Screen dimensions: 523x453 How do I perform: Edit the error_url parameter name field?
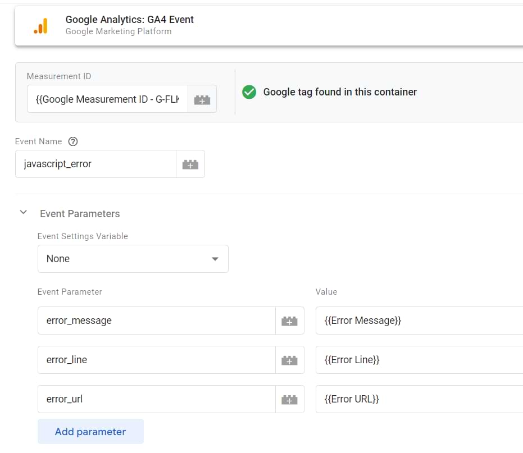coord(156,399)
